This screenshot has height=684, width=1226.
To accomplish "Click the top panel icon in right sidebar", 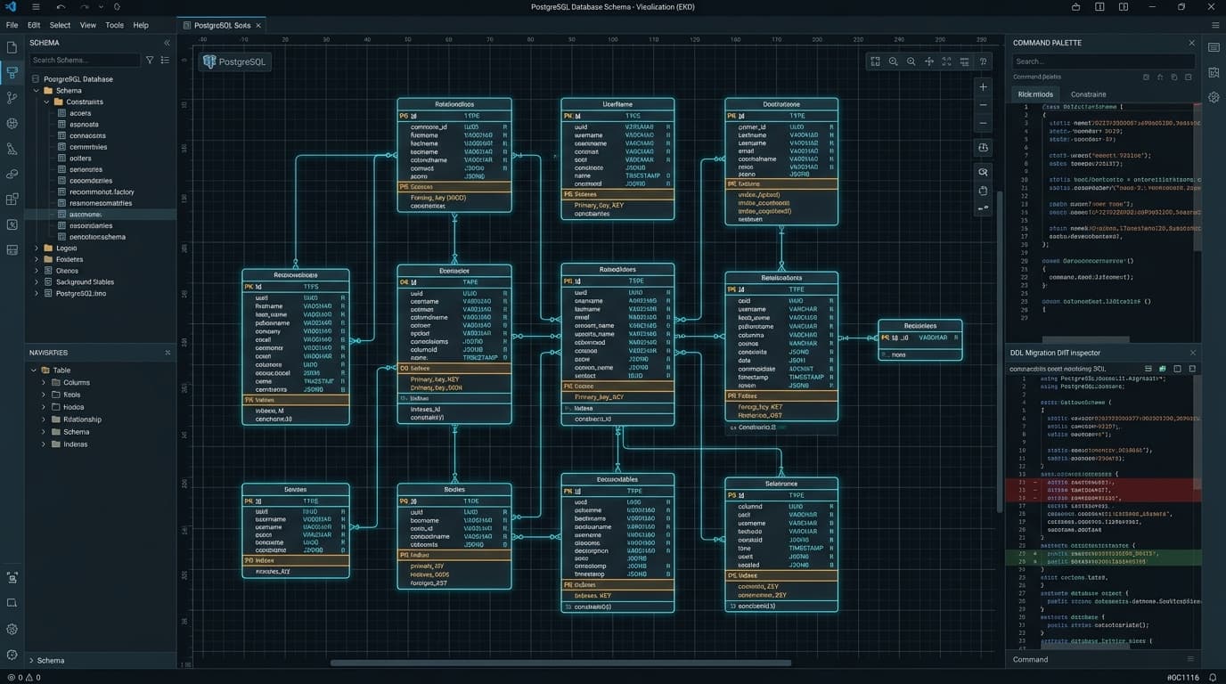I will (1214, 47).
